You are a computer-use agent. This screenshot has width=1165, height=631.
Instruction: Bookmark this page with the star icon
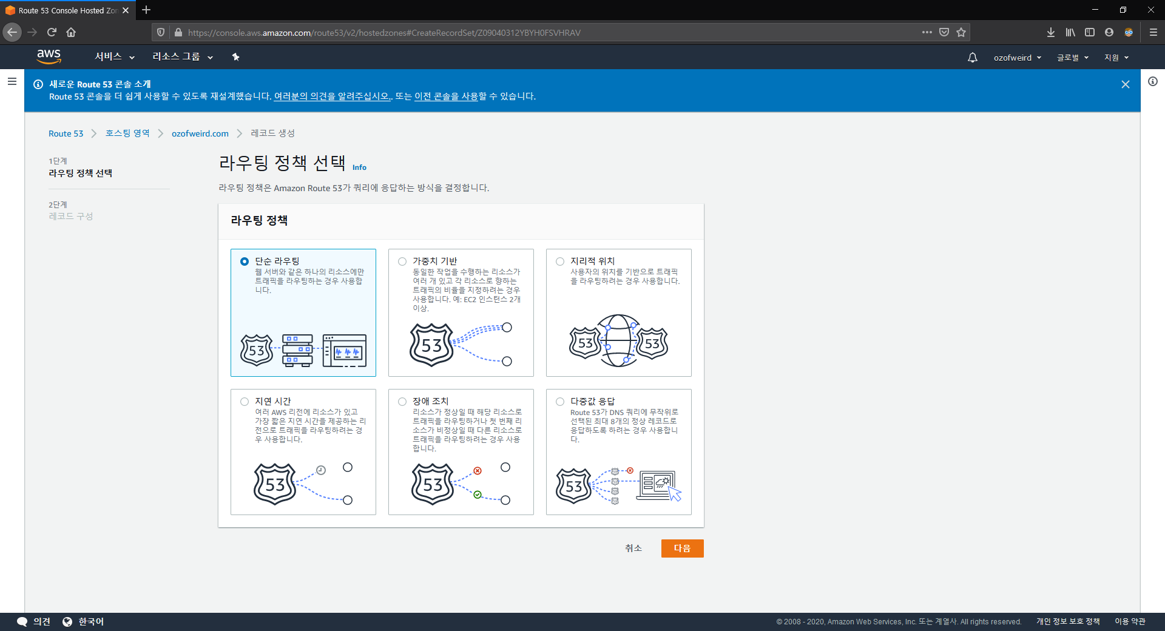(961, 32)
